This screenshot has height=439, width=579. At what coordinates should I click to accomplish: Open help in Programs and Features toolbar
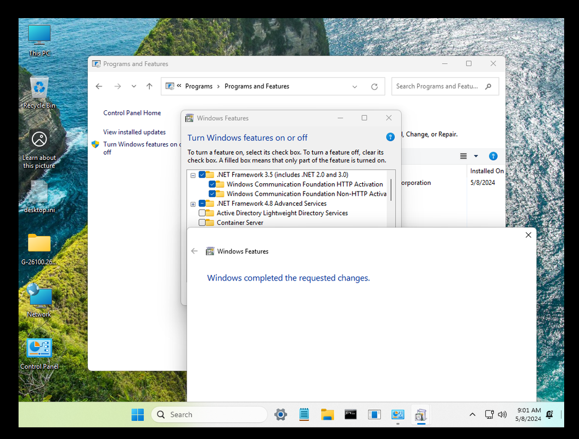[493, 156]
